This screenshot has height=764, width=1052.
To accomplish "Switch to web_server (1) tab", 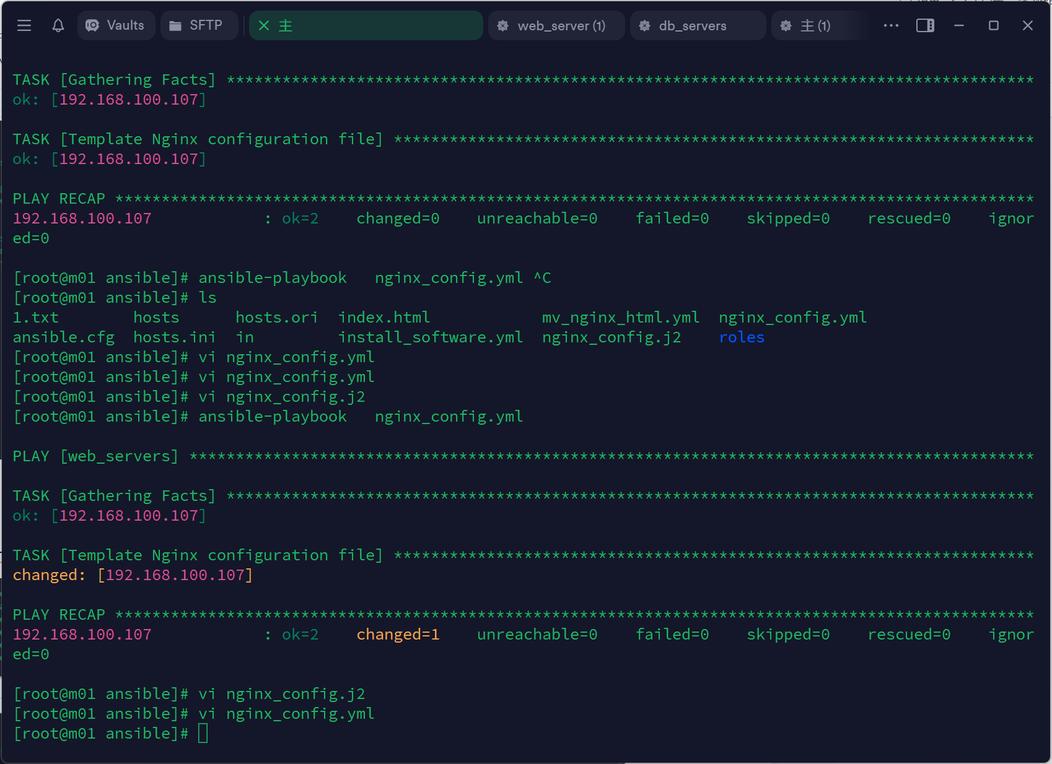I will pyautogui.click(x=556, y=25).
